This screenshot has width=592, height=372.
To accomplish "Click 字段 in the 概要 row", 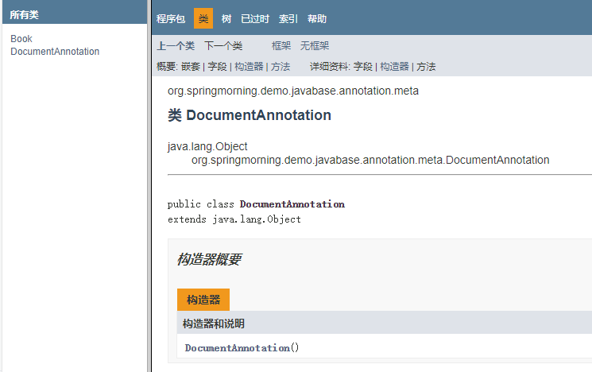I will pos(217,67).
